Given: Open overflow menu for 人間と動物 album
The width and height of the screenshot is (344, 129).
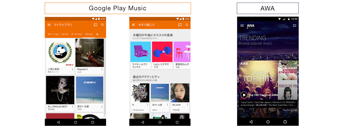Looking at the screenshot, I should pos(73,69).
